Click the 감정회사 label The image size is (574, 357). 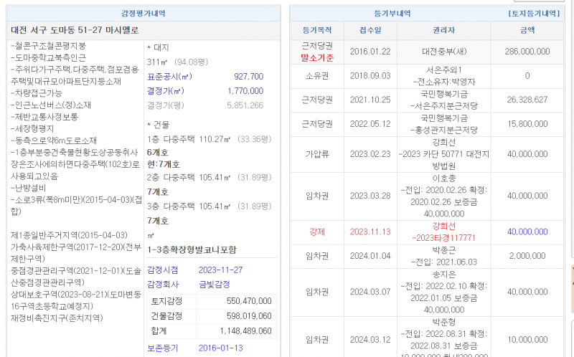click(x=164, y=284)
